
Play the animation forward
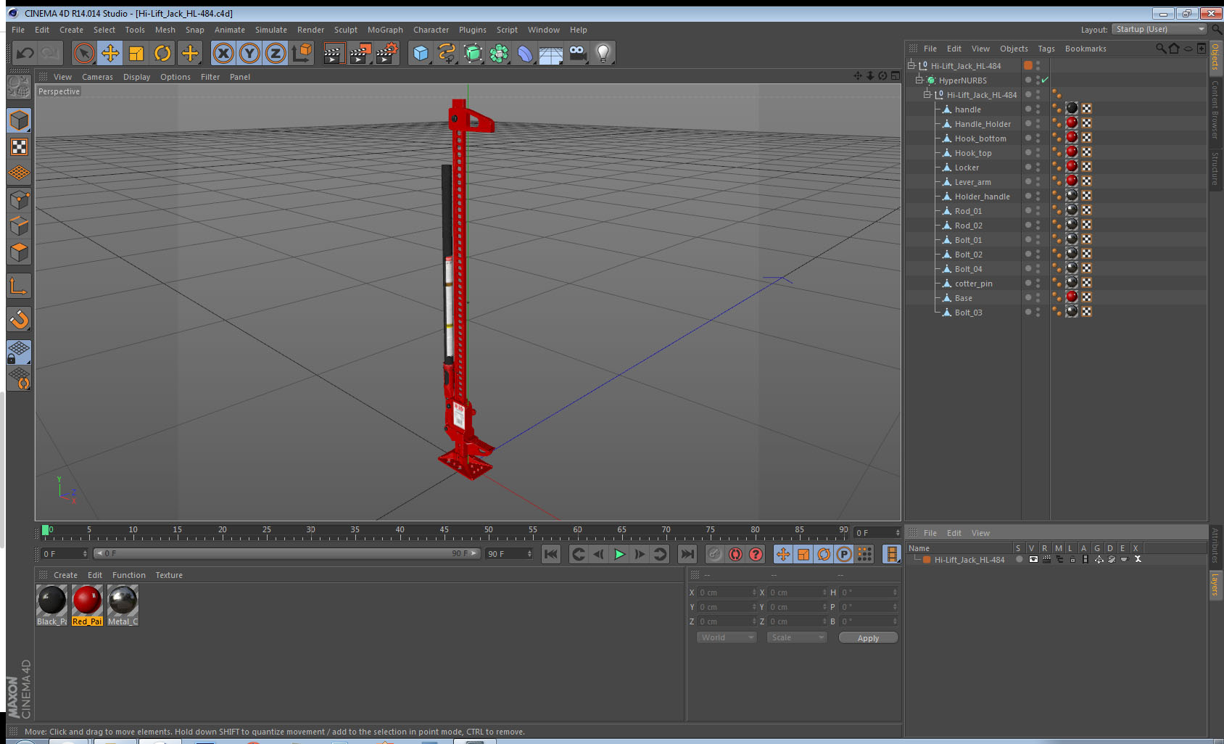[619, 554]
